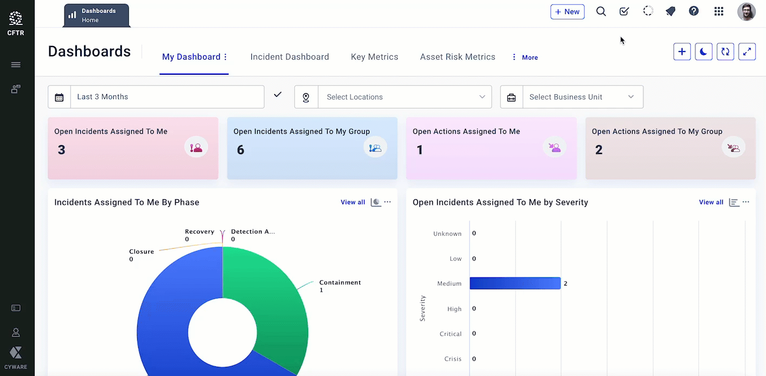Image resolution: width=766 pixels, height=376 pixels.
Task: Click the notifications bell icon
Action: tap(671, 11)
